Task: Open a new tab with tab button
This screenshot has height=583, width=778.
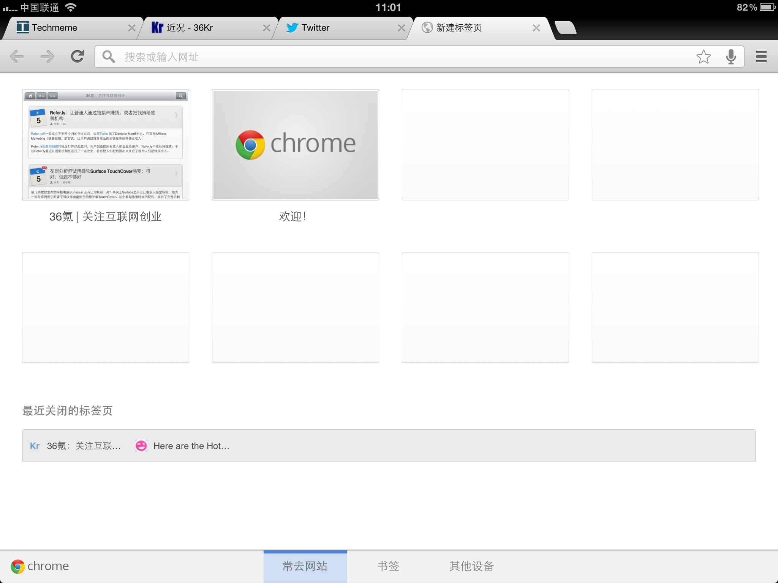Action: 565,28
